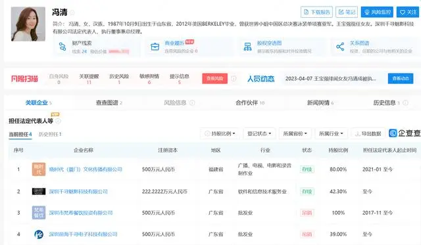Export table with 导出数据 button
Image resolution: width=421 pixels, height=245 pixels.
click(368, 133)
